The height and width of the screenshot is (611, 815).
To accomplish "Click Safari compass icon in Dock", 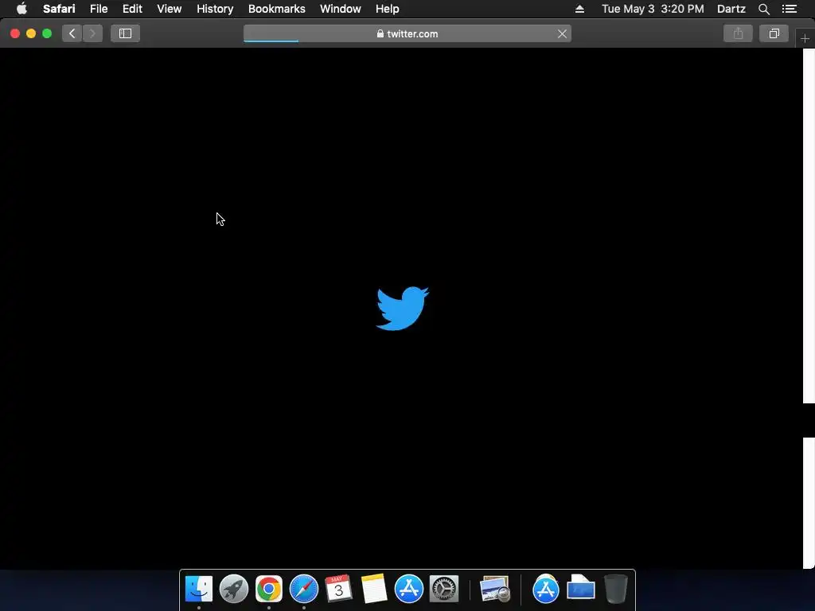I will point(303,589).
